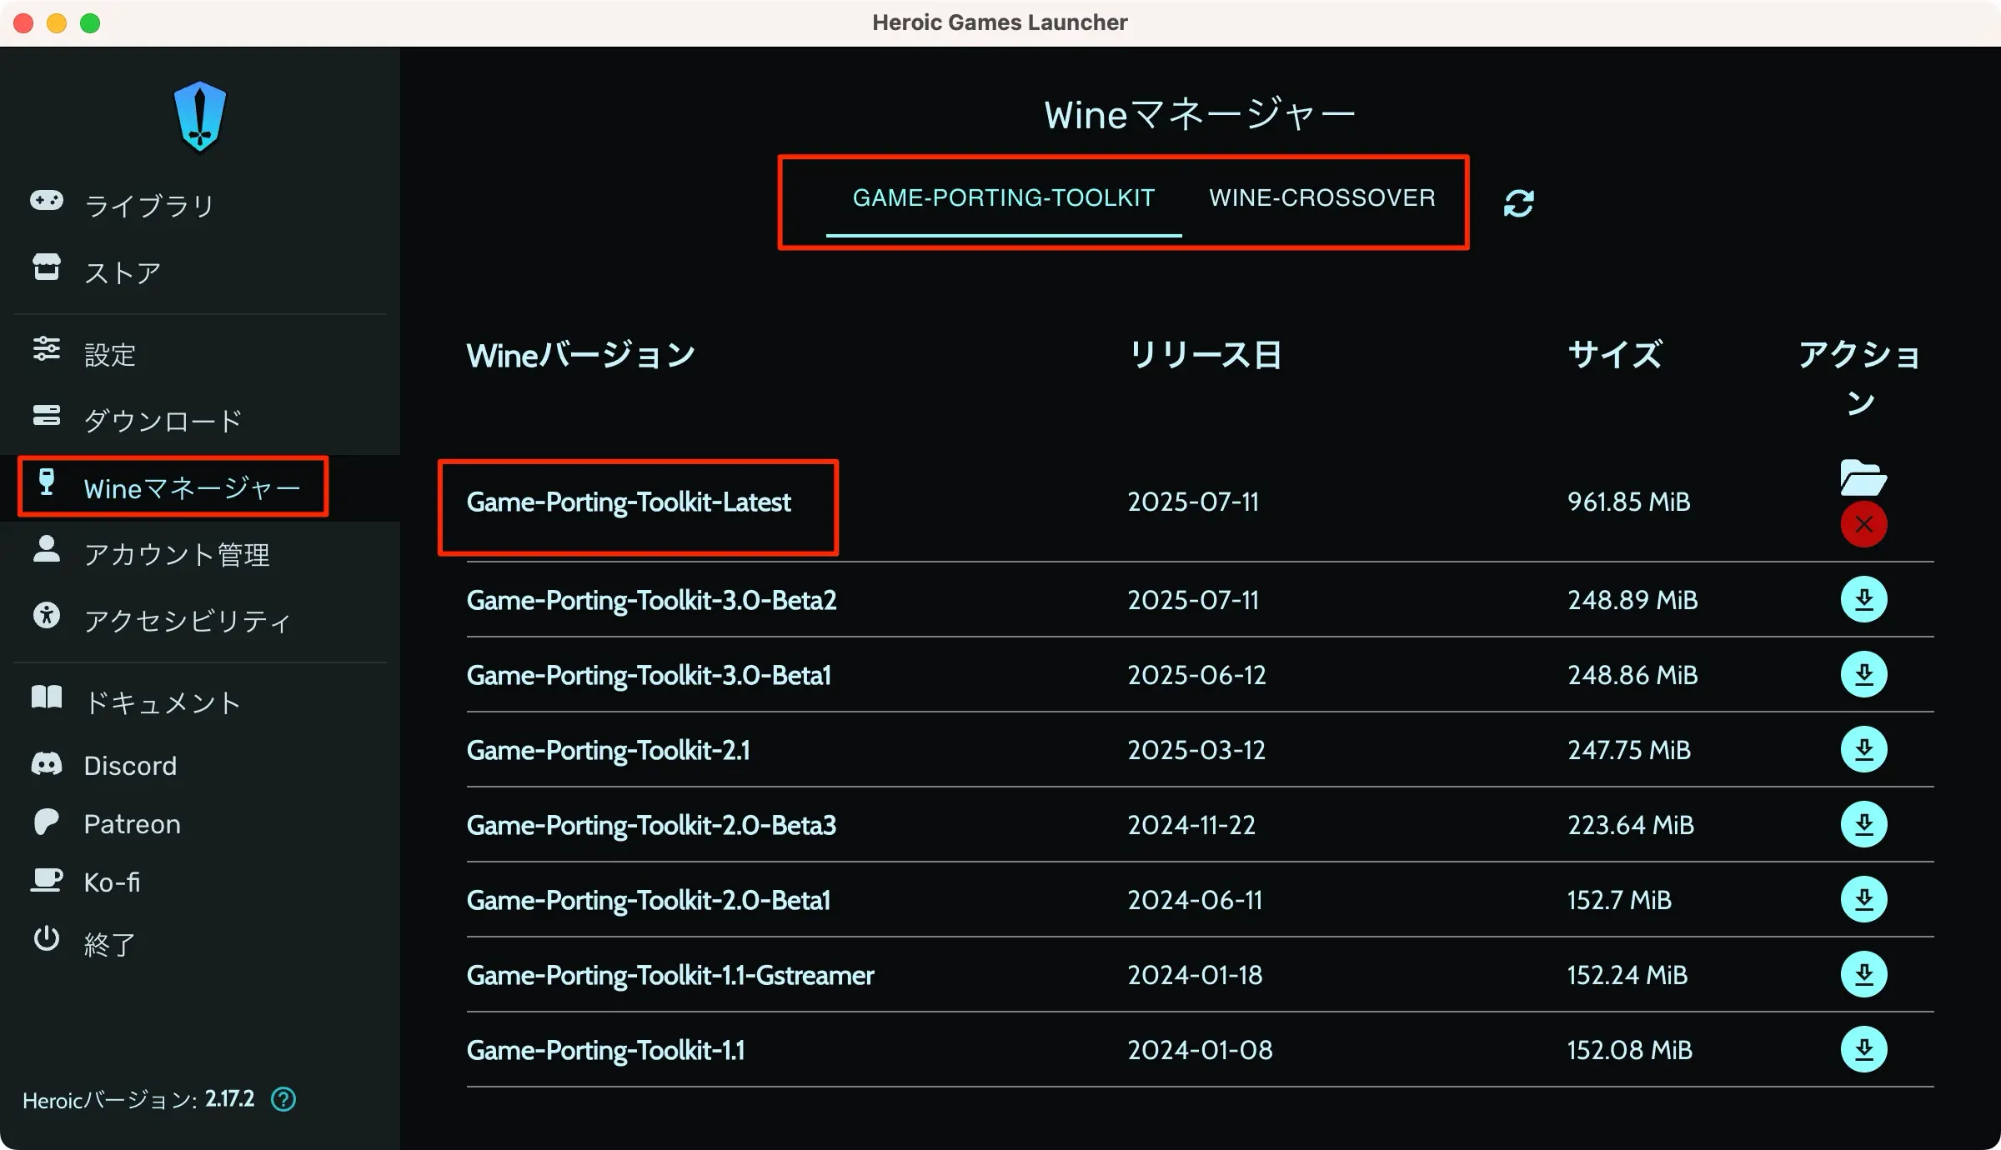
Task: Click the Game-Porting-Toolkit-1.1 name
Action: coord(606,1050)
